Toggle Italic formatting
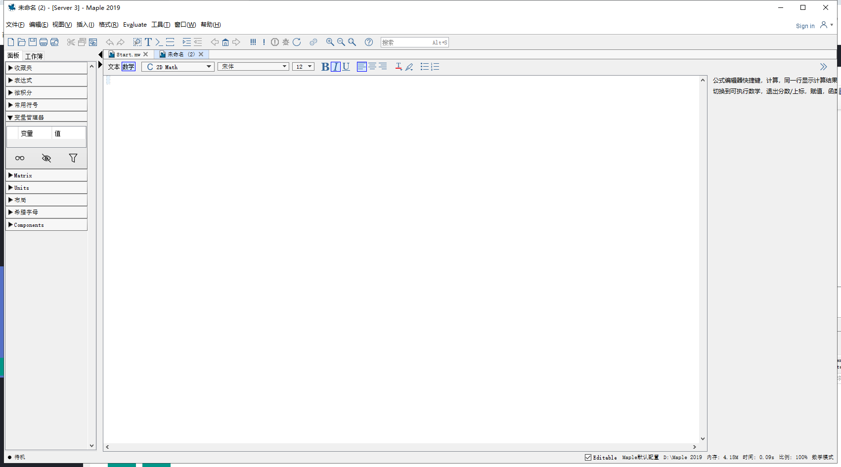Viewport: 841px width, 467px height. [336, 67]
